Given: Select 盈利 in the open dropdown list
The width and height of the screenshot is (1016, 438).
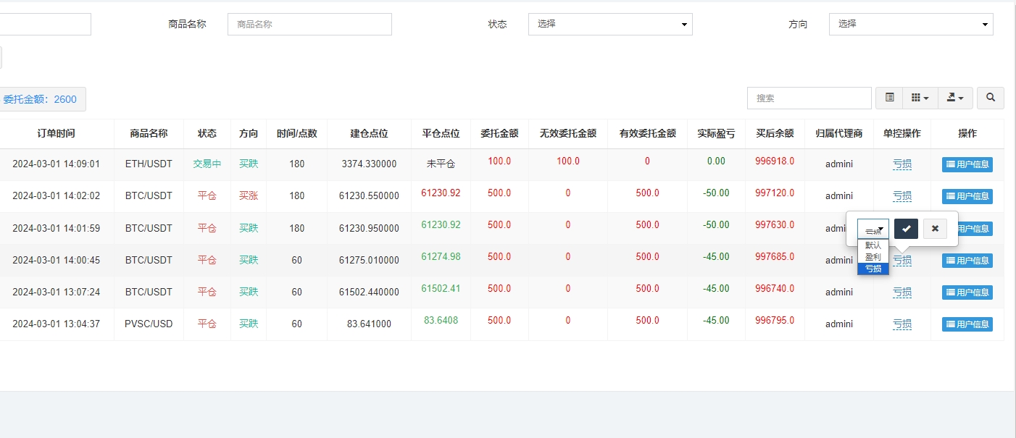Looking at the screenshot, I should coord(873,256).
